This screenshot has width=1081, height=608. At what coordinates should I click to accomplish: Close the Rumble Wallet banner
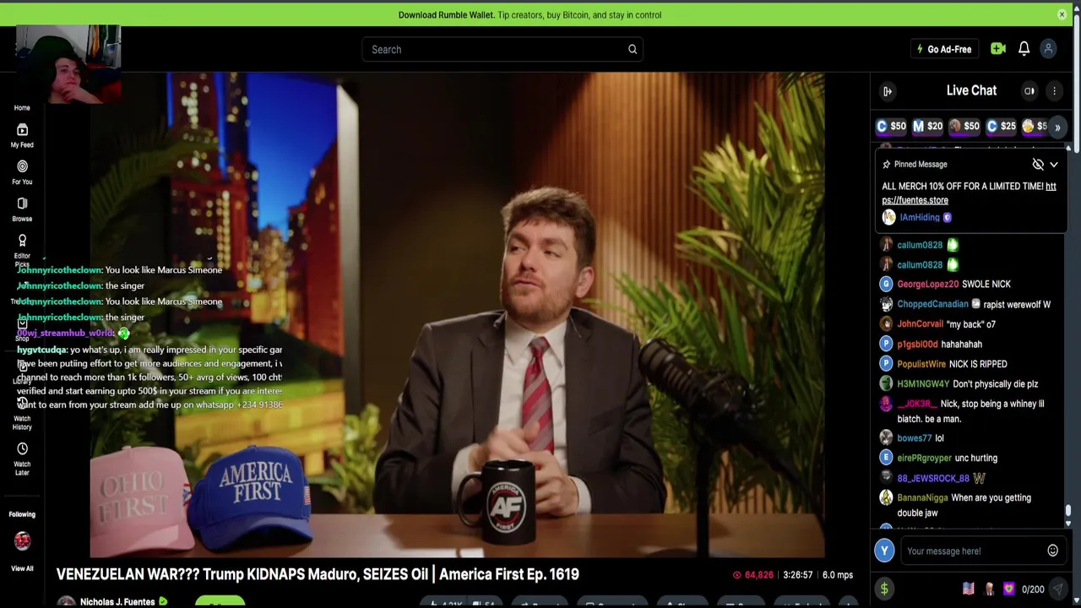coord(1062,14)
